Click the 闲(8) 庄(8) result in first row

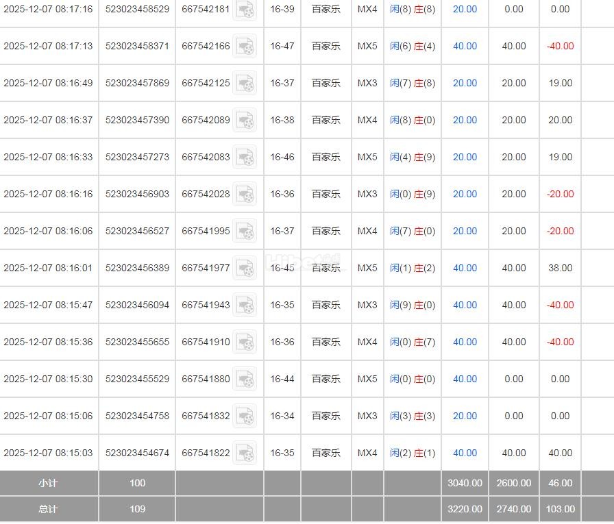[x=412, y=10]
